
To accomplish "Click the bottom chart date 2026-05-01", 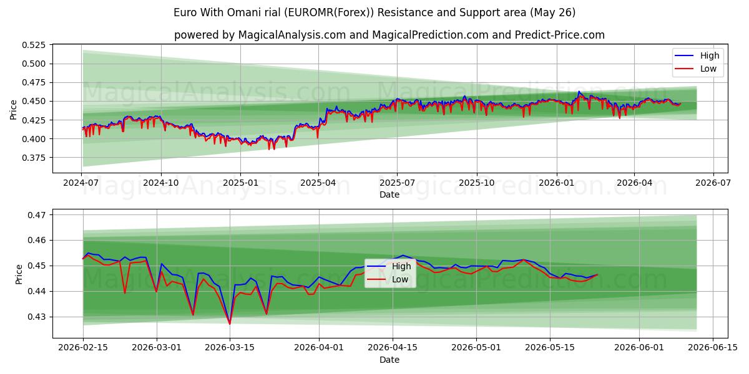I will (x=476, y=349).
